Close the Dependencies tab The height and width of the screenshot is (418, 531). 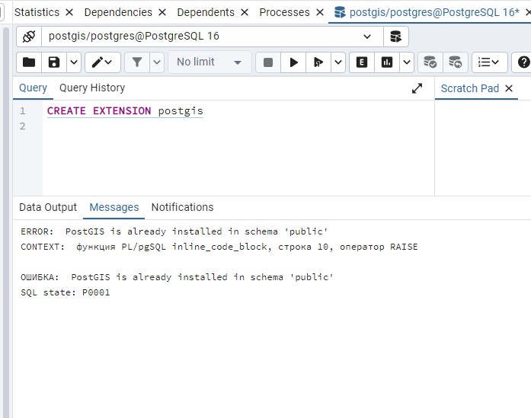point(162,12)
